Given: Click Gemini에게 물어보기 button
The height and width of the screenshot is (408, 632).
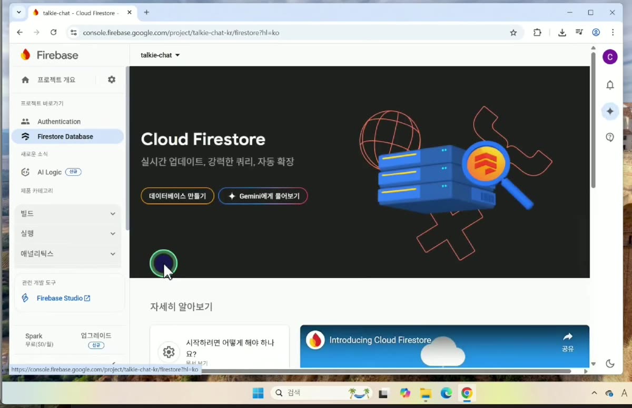Looking at the screenshot, I should (x=263, y=196).
